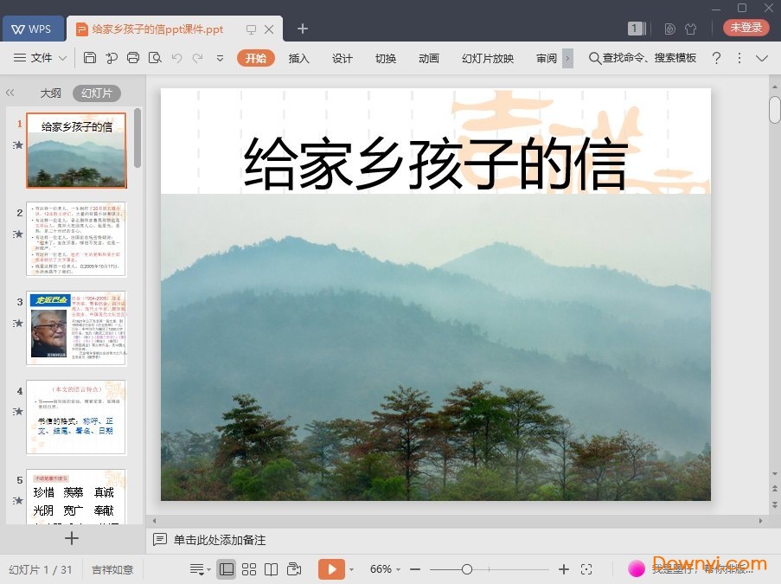The height and width of the screenshot is (584, 781).
Task: Open Print using the printer icon
Action: pyautogui.click(x=132, y=58)
